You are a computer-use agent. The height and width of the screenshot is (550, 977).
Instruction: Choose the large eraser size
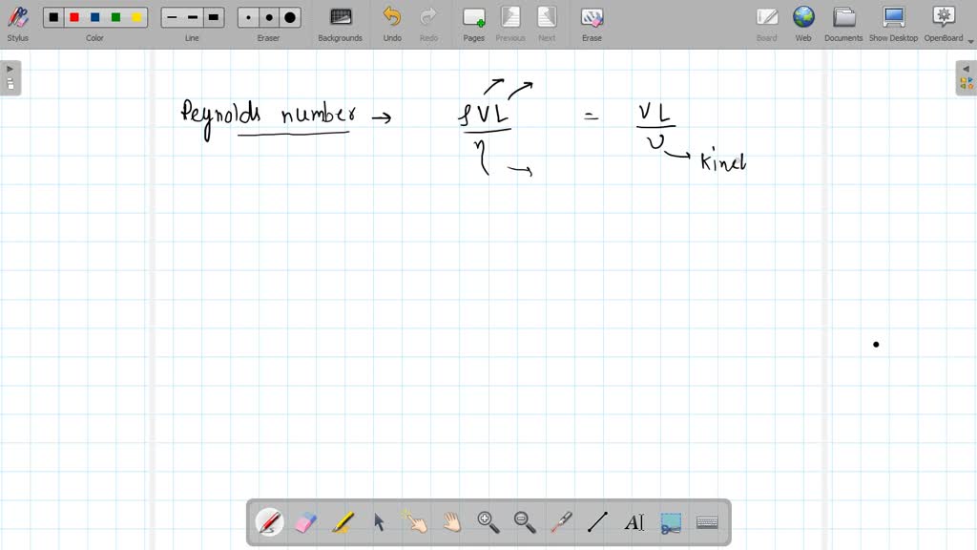[x=289, y=17]
